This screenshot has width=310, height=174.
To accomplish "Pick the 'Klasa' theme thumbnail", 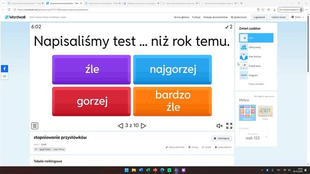I will 265,113.
